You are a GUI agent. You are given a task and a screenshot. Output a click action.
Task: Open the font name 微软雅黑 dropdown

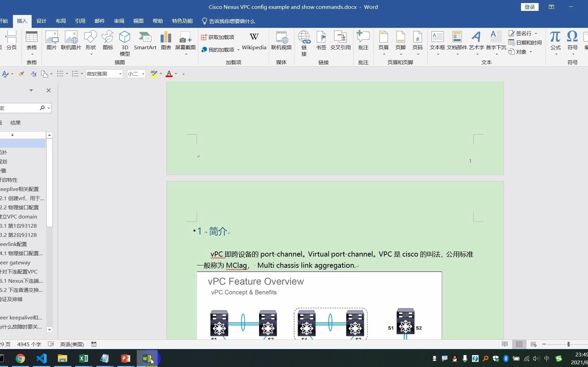(x=120, y=74)
